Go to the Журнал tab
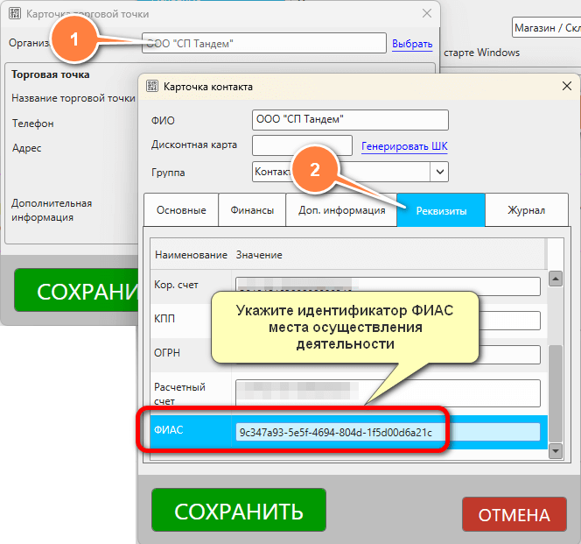The height and width of the screenshot is (544, 581). pos(527,210)
